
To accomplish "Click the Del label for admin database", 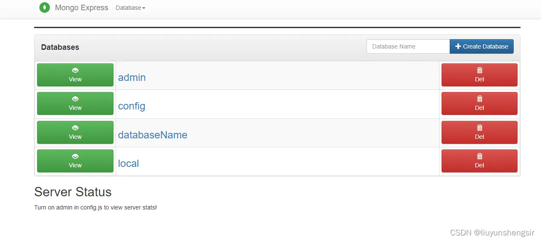I will (x=480, y=79).
